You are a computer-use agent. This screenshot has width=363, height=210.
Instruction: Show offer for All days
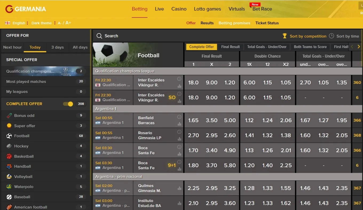(x=80, y=47)
